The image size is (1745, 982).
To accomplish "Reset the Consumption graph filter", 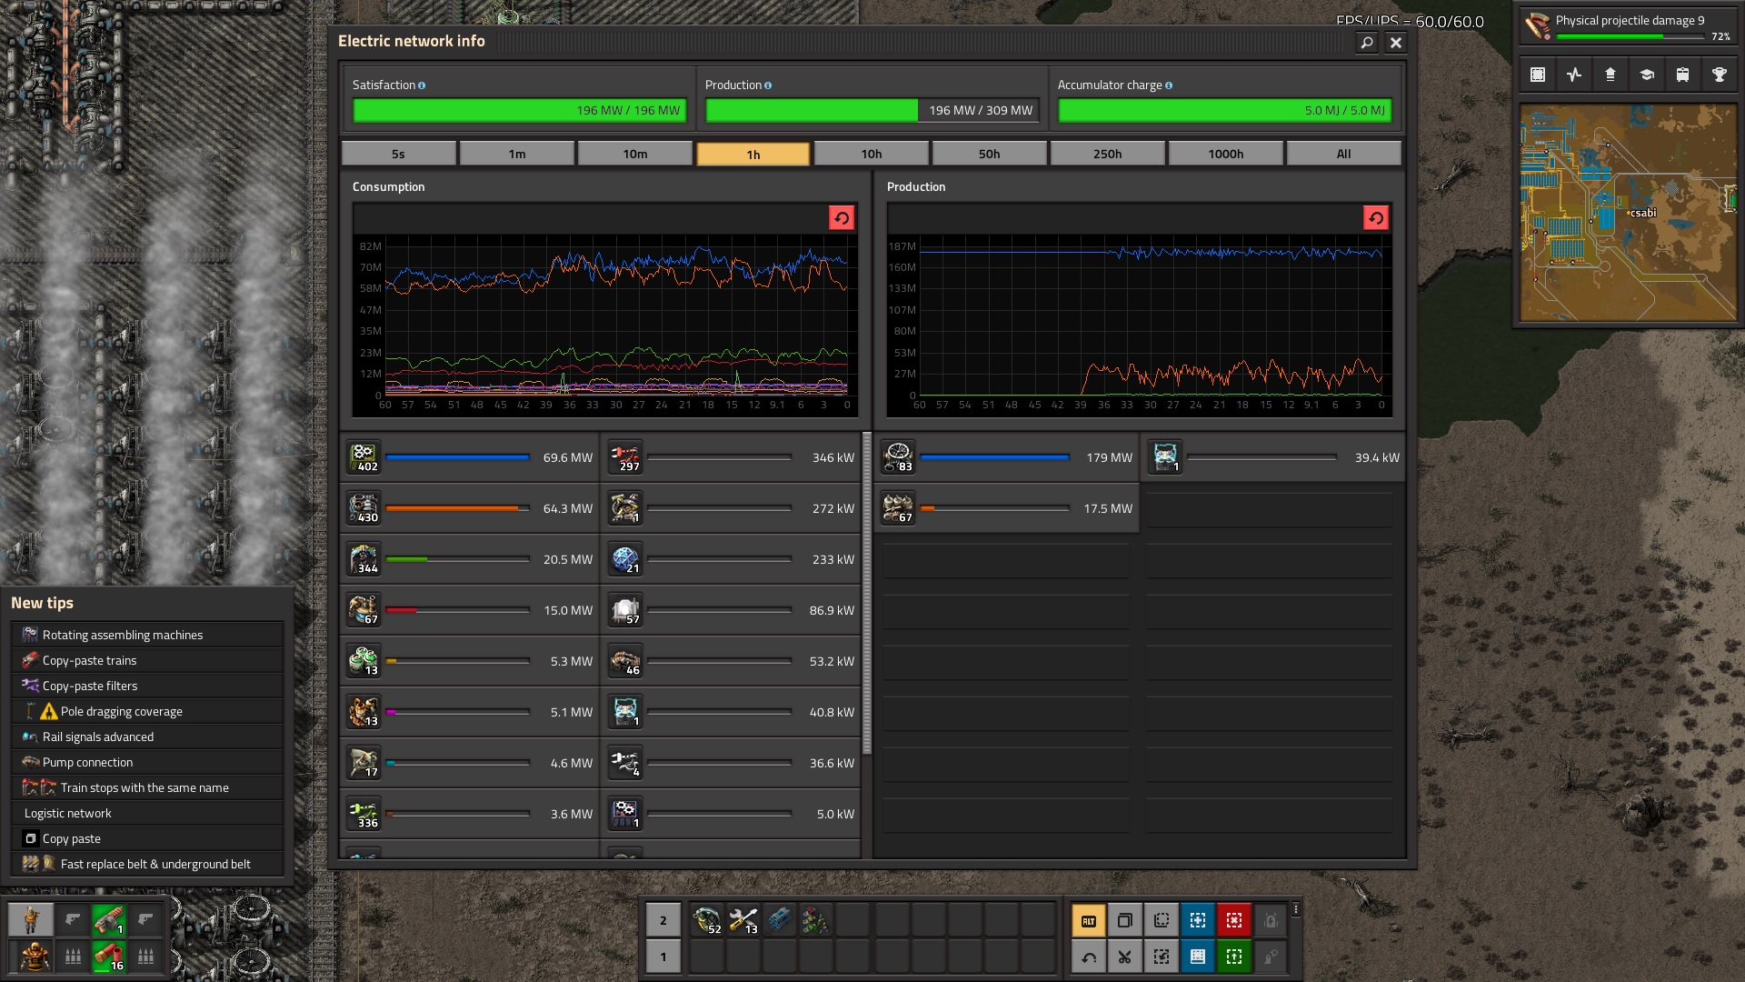I will [x=841, y=218].
